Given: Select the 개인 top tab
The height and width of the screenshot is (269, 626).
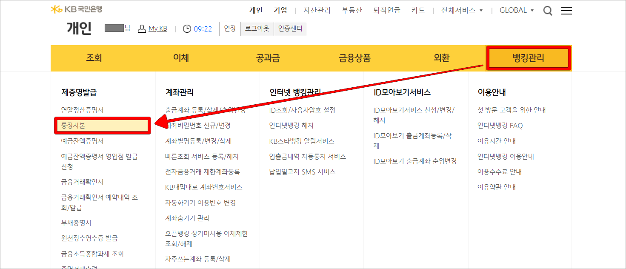Looking at the screenshot, I should 256,10.
